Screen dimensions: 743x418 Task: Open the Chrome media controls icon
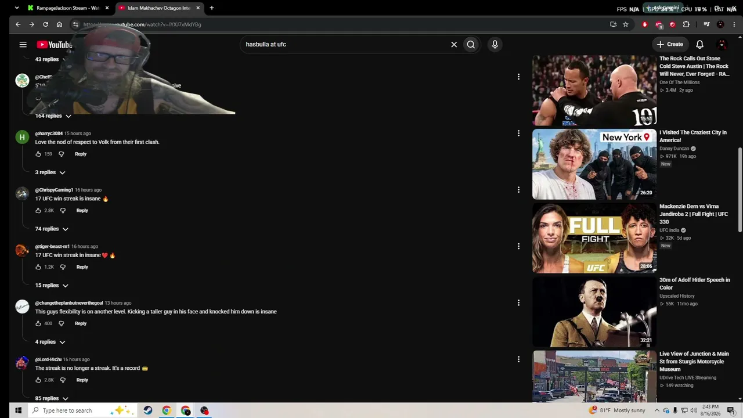[706, 24]
